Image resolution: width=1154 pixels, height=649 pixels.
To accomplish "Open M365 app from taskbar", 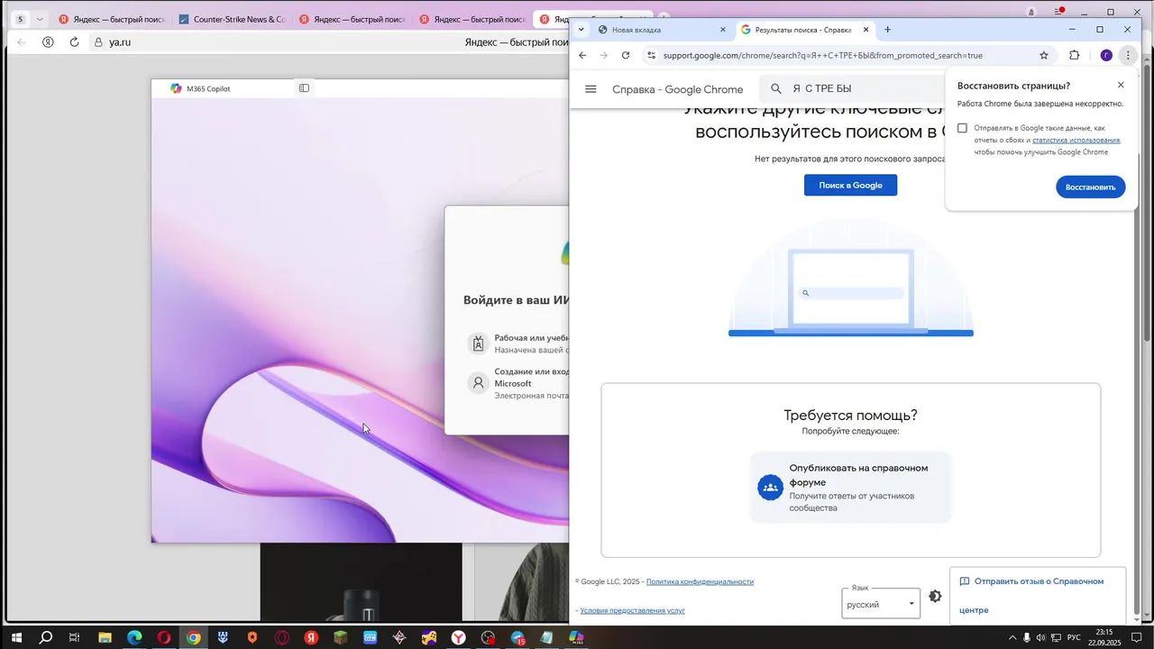I will coord(577,637).
